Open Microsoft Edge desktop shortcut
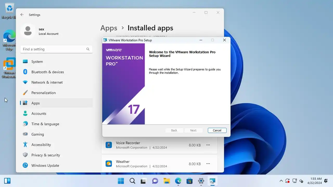This screenshot has width=333, height=187. point(9,40)
